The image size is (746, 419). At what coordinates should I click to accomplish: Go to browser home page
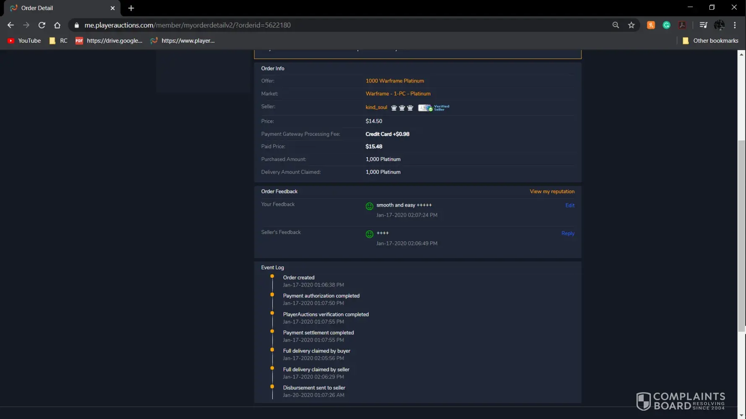point(57,25)
